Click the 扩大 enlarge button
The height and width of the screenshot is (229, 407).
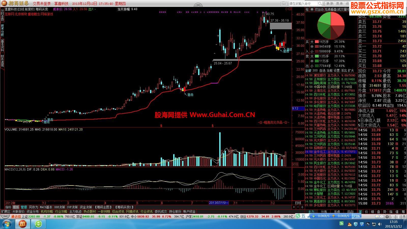tap(351, 70)
